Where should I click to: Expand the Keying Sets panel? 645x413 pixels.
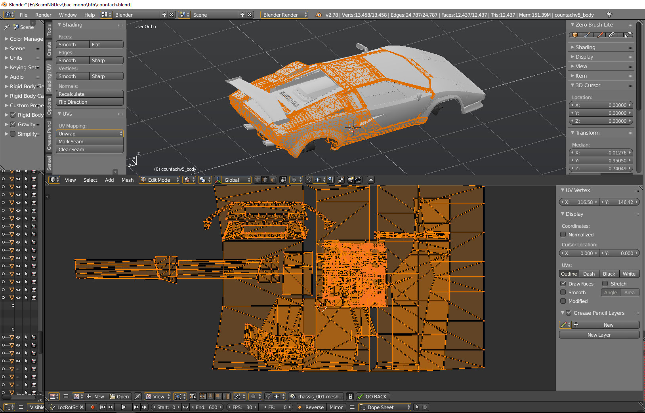pyautogui.click(x=23, y=67)
